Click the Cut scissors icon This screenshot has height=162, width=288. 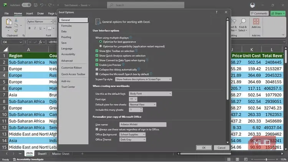pos(16,20)
